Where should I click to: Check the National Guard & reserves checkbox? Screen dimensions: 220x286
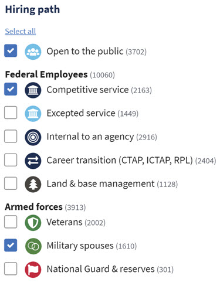coord(11,268)
